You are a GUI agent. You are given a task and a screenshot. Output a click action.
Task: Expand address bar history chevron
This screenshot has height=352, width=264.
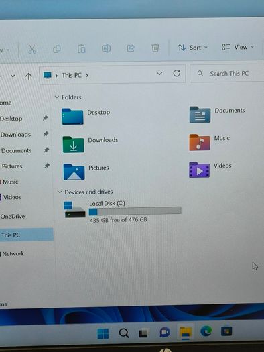click(159, 73)
